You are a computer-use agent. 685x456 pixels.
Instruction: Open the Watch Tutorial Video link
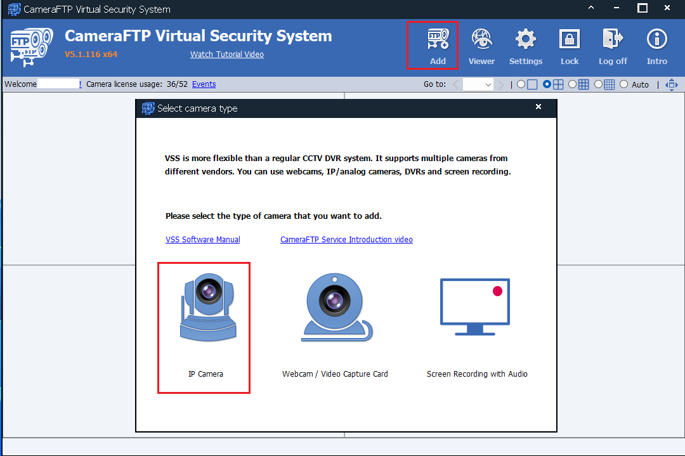point(227,55)
